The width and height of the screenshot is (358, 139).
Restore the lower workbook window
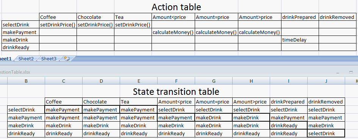351,73
